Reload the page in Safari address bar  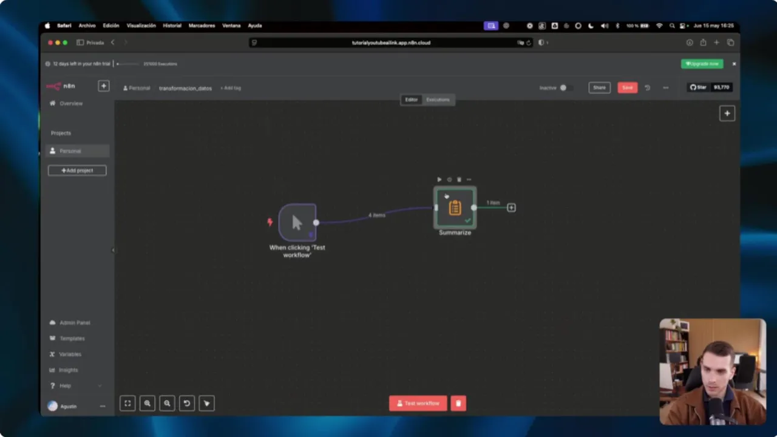[529, 42]
